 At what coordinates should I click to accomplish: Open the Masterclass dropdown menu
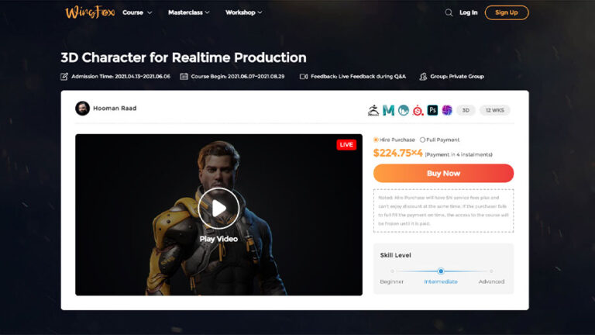point(188,12)
